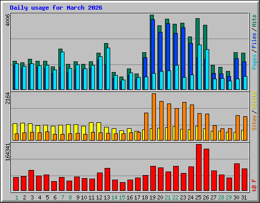Click weekend day label 28
This screenshot has height=203, width=260.
pyautogui.click(x=221, y=197)
